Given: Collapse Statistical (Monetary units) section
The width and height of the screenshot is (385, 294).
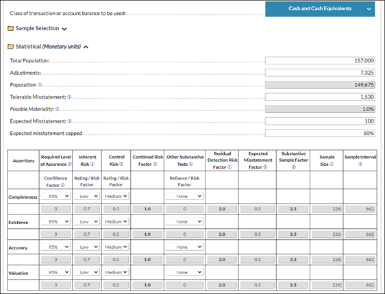Looking at the screenshot, I should (x=86, y=47).
